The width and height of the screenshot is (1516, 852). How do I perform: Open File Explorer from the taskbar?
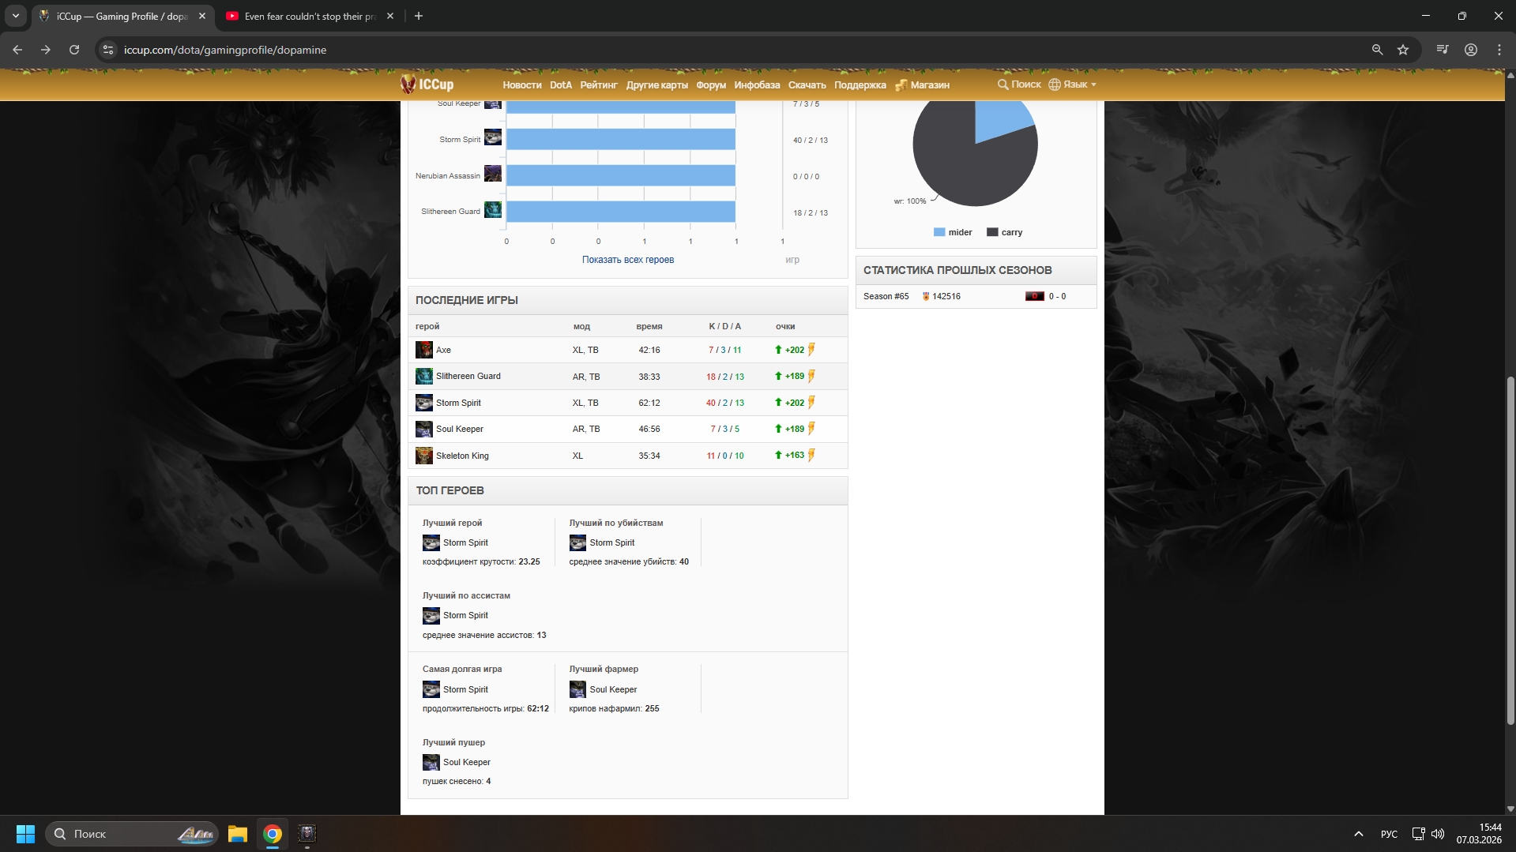[238, 834]
